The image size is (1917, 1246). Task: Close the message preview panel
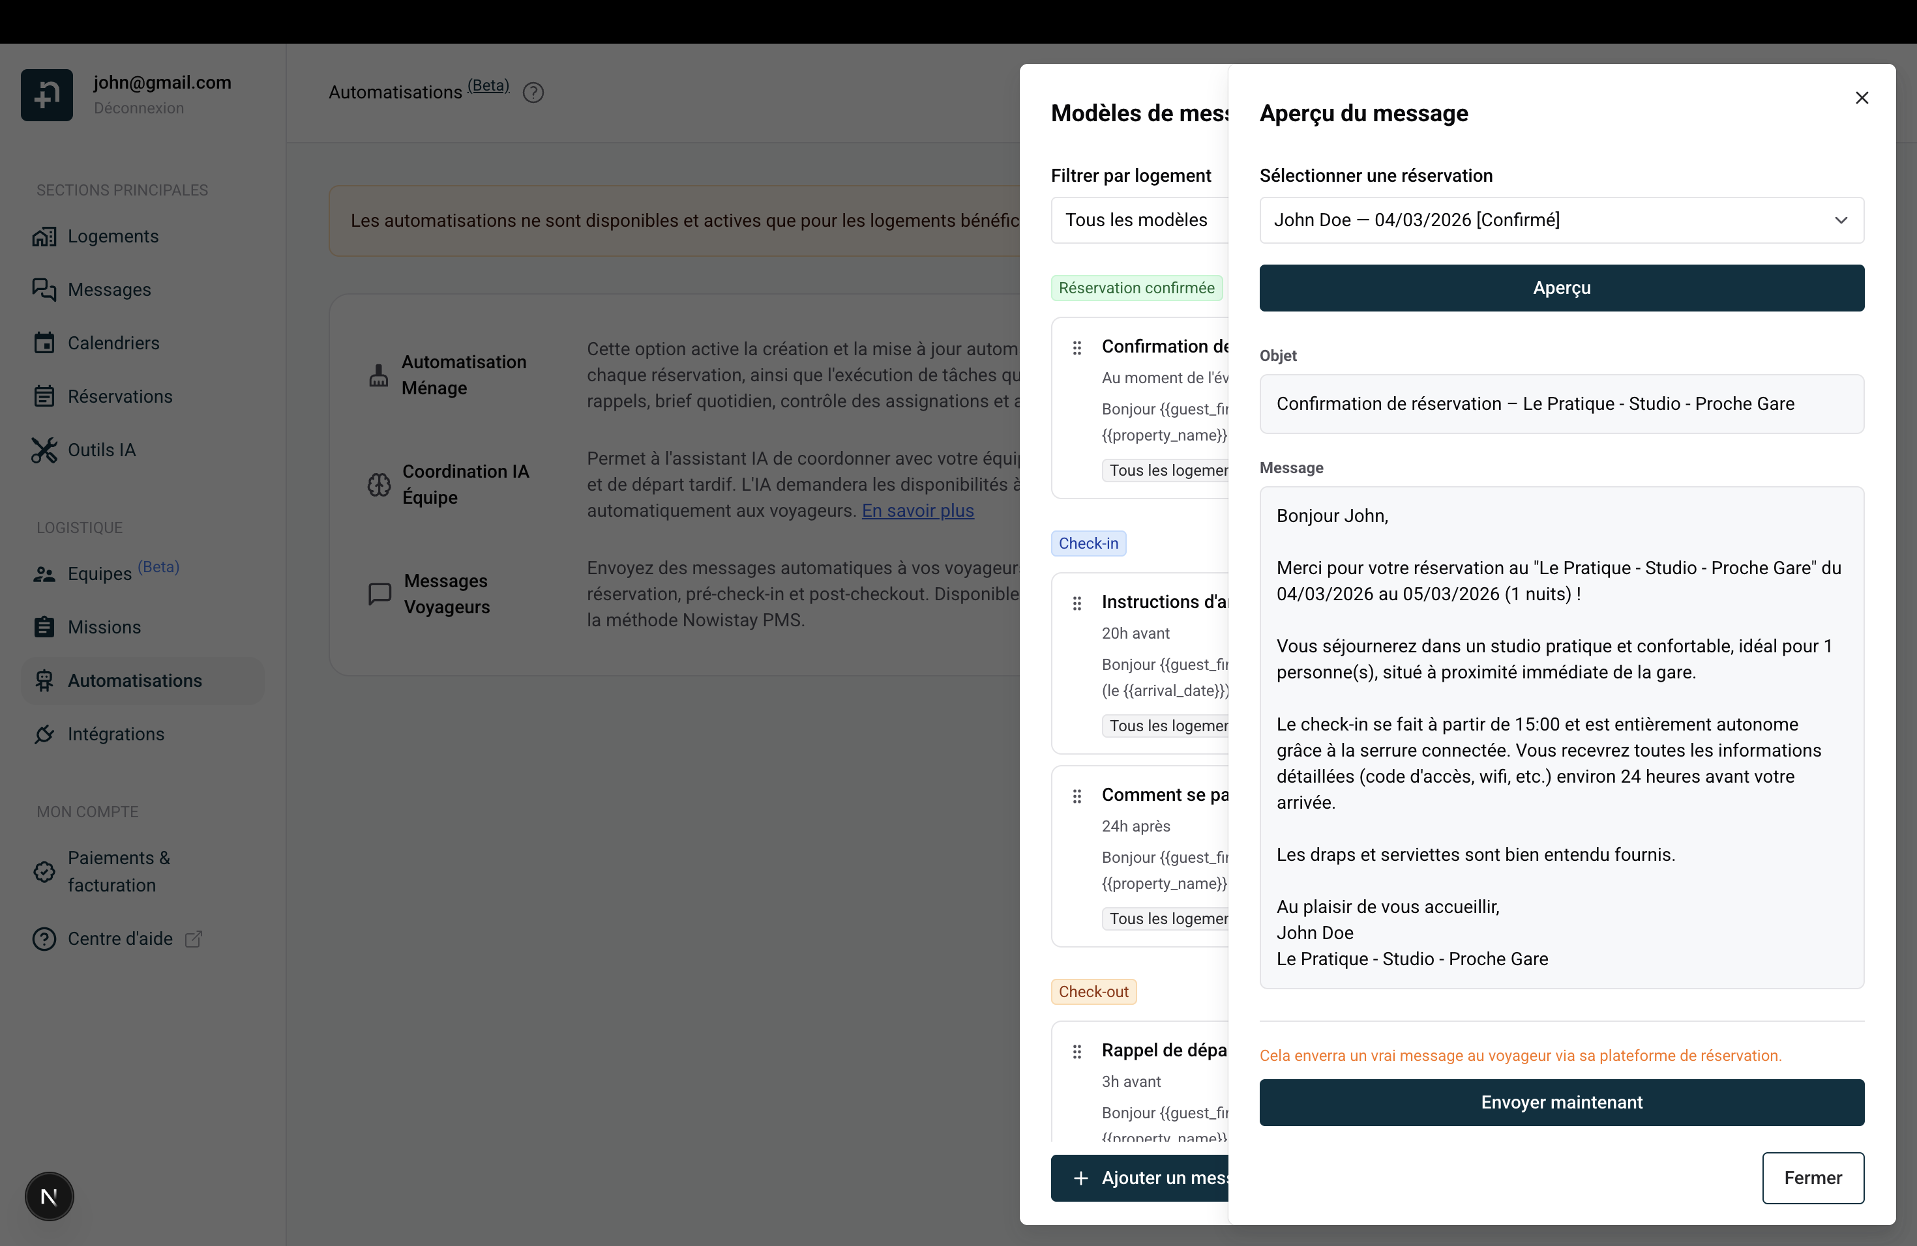[1862, 97]
